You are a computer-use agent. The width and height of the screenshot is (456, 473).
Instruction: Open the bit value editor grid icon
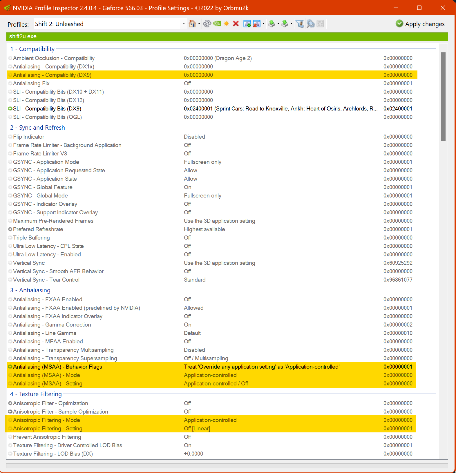[320, 24]
